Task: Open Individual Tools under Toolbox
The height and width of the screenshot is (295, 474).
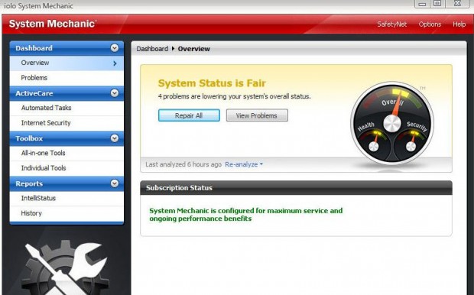Action: pyautogui.click(x=67, y=168)
